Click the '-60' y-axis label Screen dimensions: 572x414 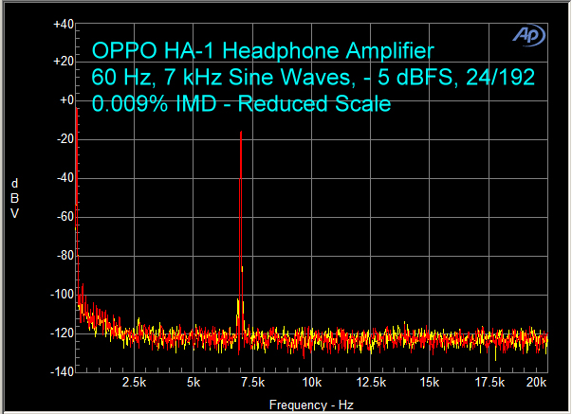tap(65, 217)
